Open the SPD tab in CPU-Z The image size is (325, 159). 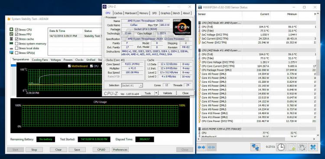click(x=154, y=13)
